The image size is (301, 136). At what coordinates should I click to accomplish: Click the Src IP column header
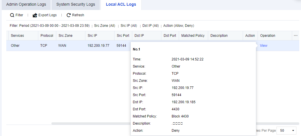(x=92, y=36)
